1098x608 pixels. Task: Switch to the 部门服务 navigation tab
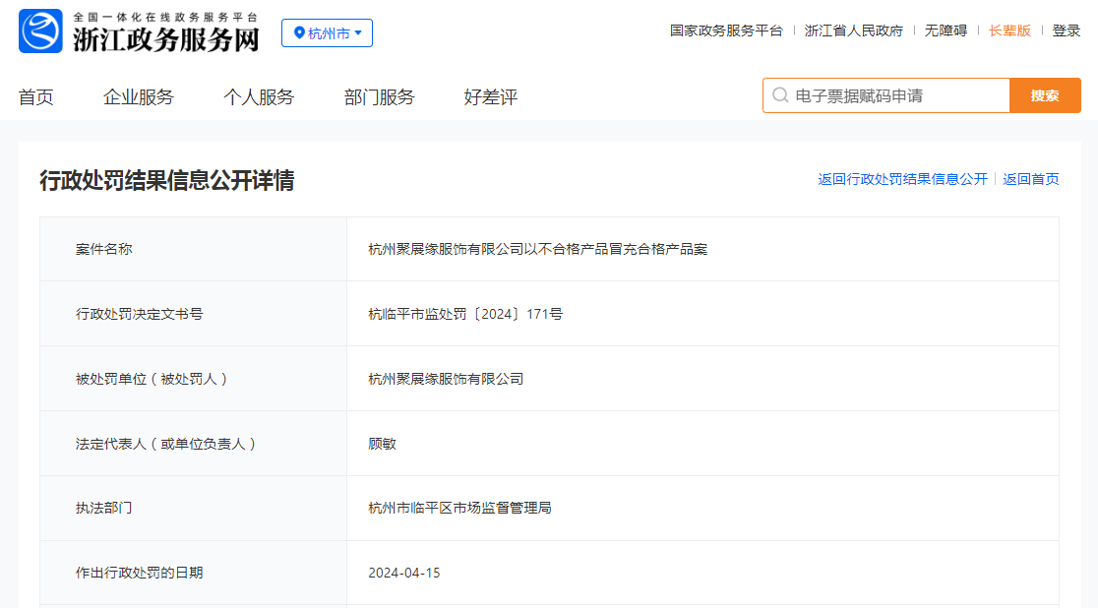click(379, 97)
